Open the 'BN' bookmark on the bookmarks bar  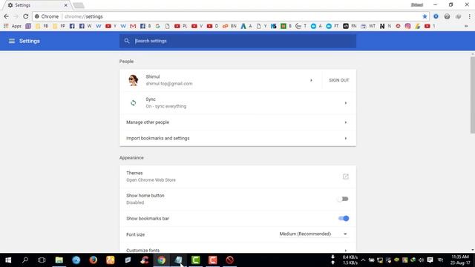coord(229,26)
